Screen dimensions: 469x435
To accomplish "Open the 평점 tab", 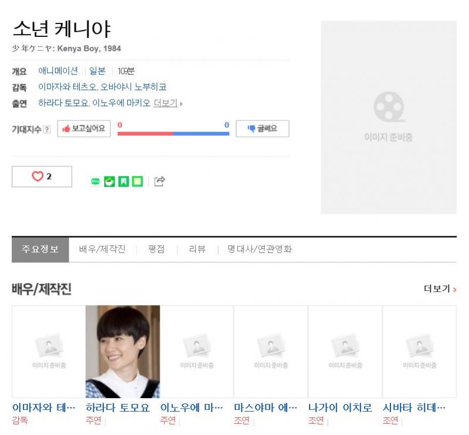I will [156, 249].
